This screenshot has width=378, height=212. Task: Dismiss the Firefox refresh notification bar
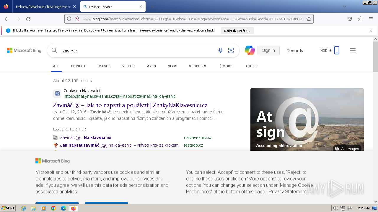point(371,31)
